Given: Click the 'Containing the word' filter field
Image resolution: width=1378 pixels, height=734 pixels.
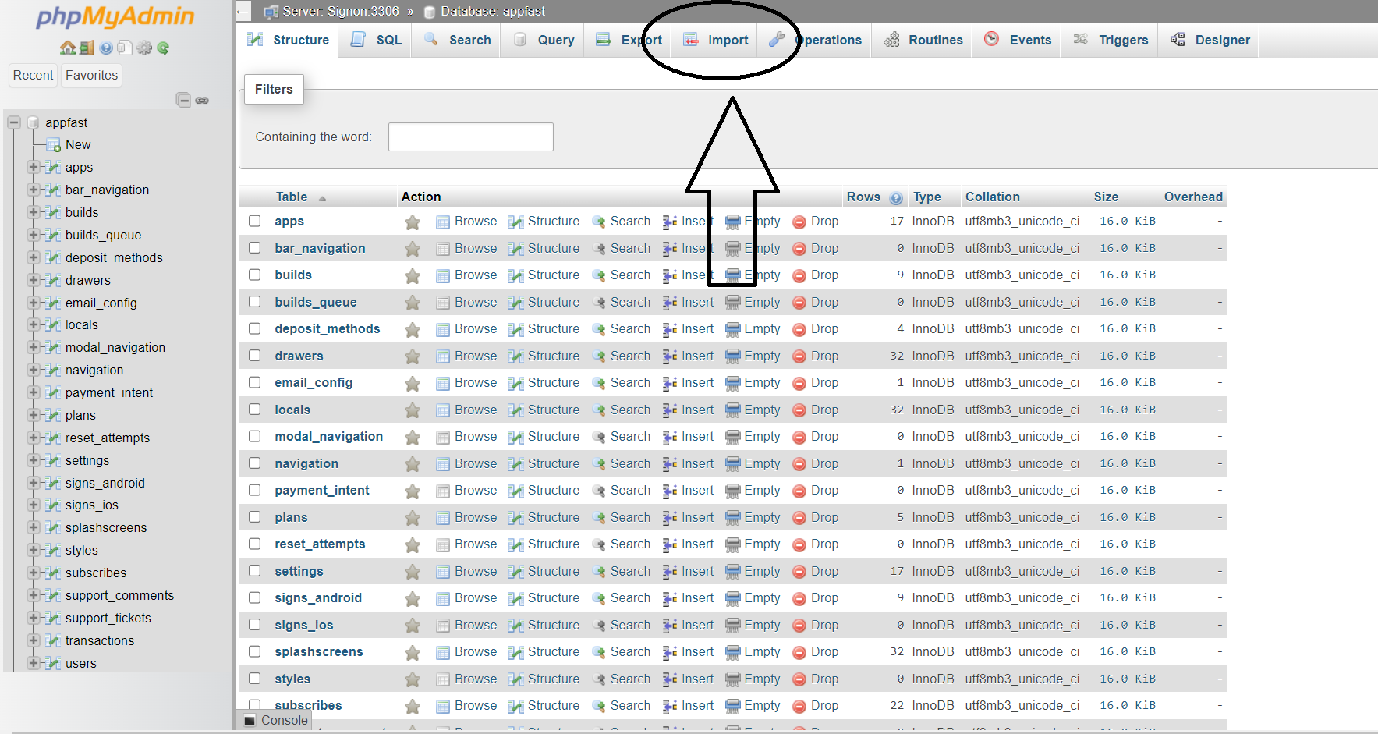Looking at the screenshot, I should (x=470, y=137).
